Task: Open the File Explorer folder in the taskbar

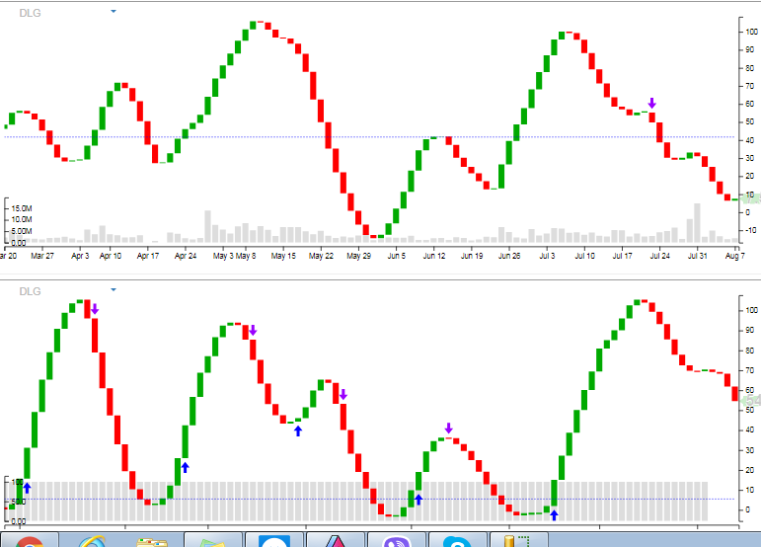Action: [152, 540]
